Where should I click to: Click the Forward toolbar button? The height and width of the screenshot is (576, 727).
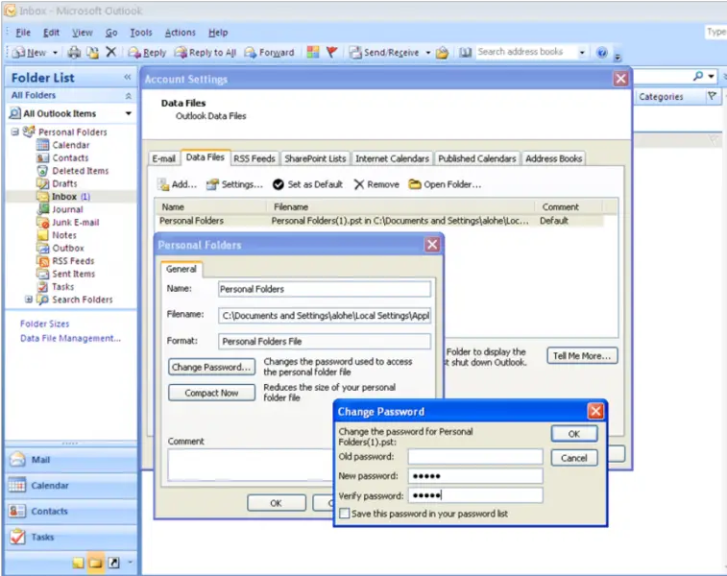coord(269,53)
